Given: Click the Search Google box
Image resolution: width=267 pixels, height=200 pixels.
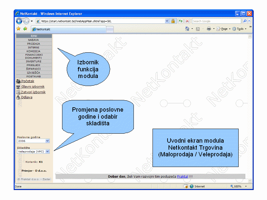Looking at the screenshot, I should coord(216,21).
